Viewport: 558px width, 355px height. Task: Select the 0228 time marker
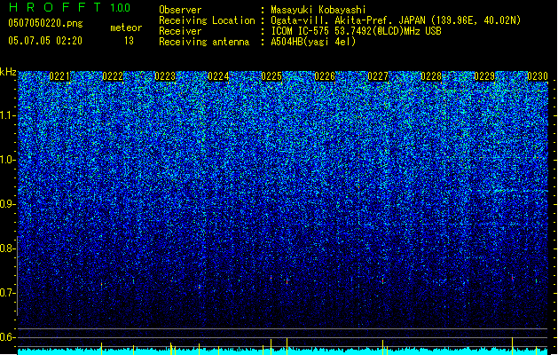point(431,76)
